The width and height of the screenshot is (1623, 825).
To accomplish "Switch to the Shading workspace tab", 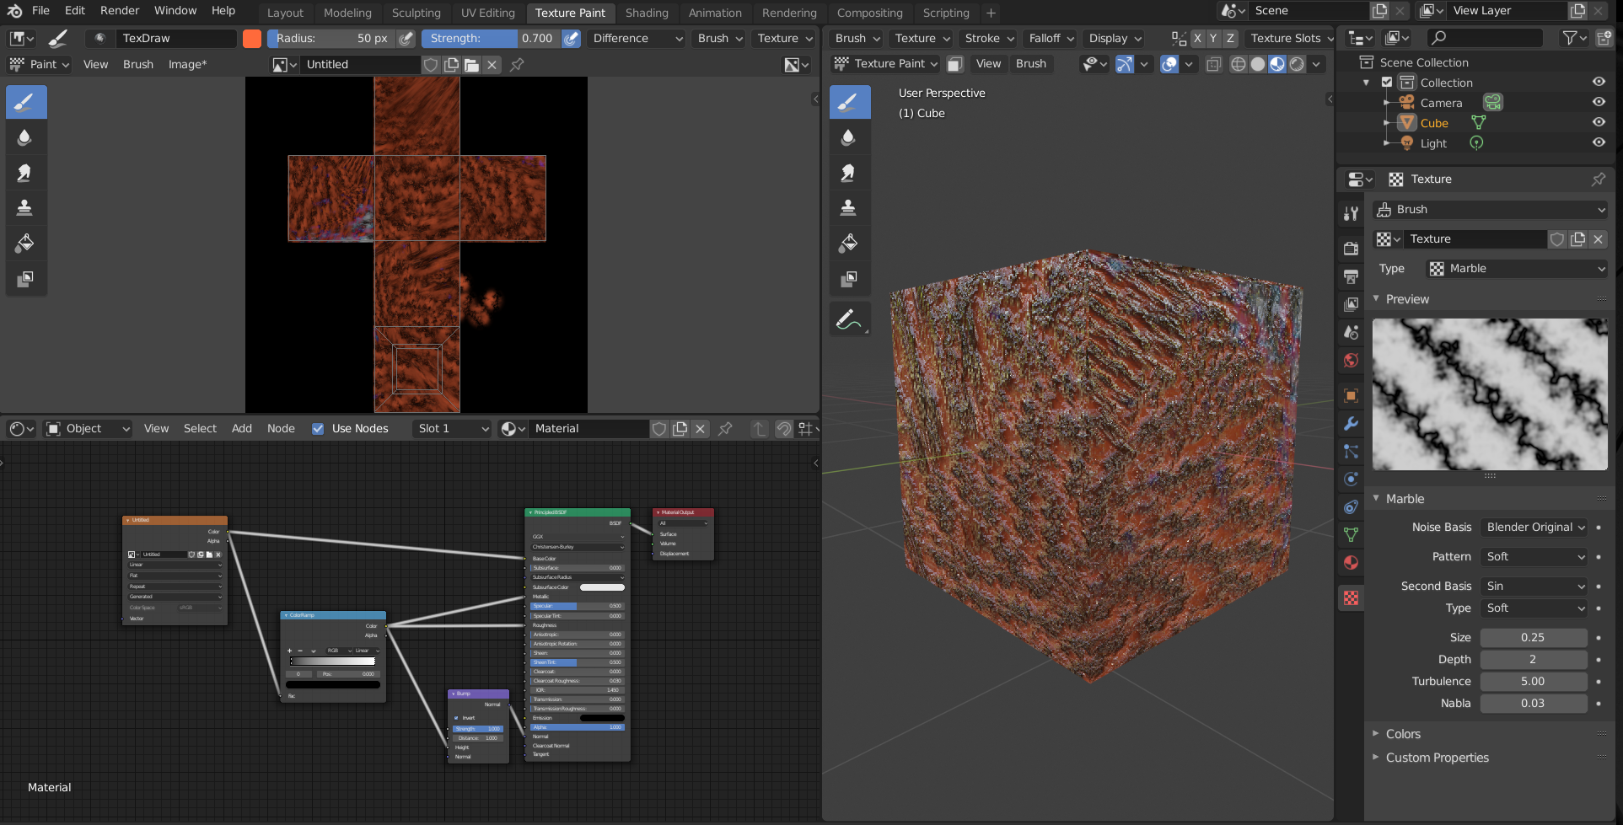I will [x=647, y=13].
